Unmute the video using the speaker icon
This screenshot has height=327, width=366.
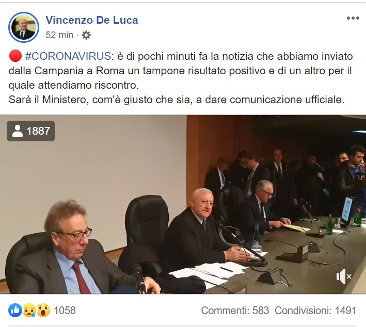[x=344, y=276]
